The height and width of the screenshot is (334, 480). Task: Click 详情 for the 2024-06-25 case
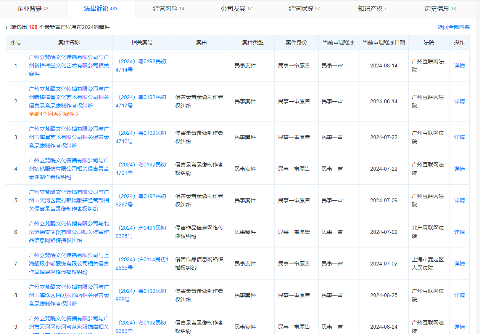[459, 295]
